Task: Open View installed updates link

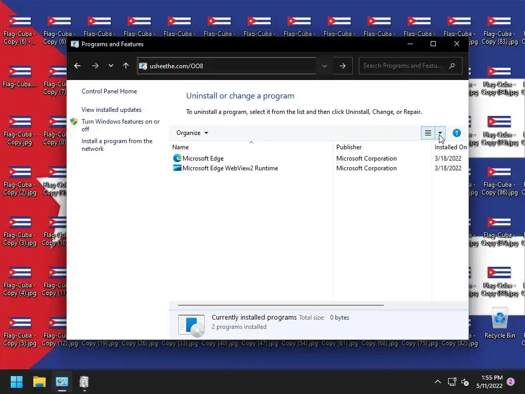Action: tap(111, 110)
